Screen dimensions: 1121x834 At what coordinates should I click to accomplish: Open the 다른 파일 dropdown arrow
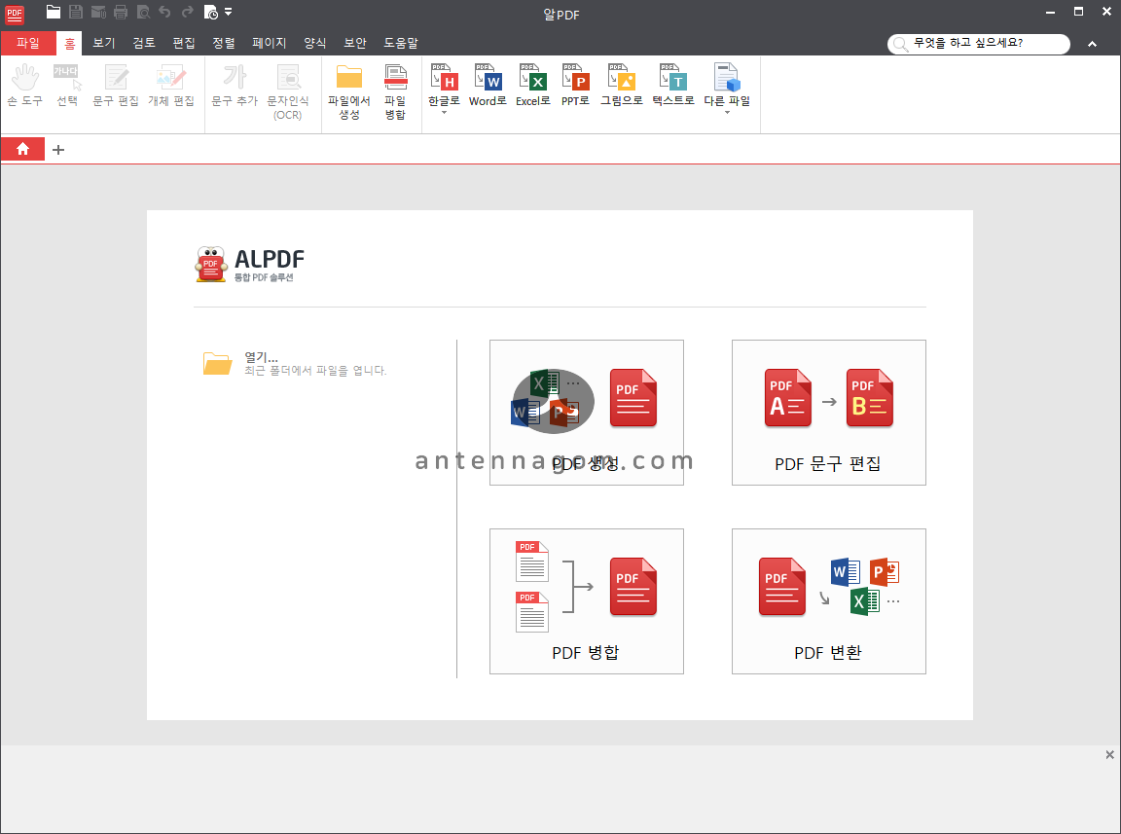pyautogui.click(x=727, y=113)
